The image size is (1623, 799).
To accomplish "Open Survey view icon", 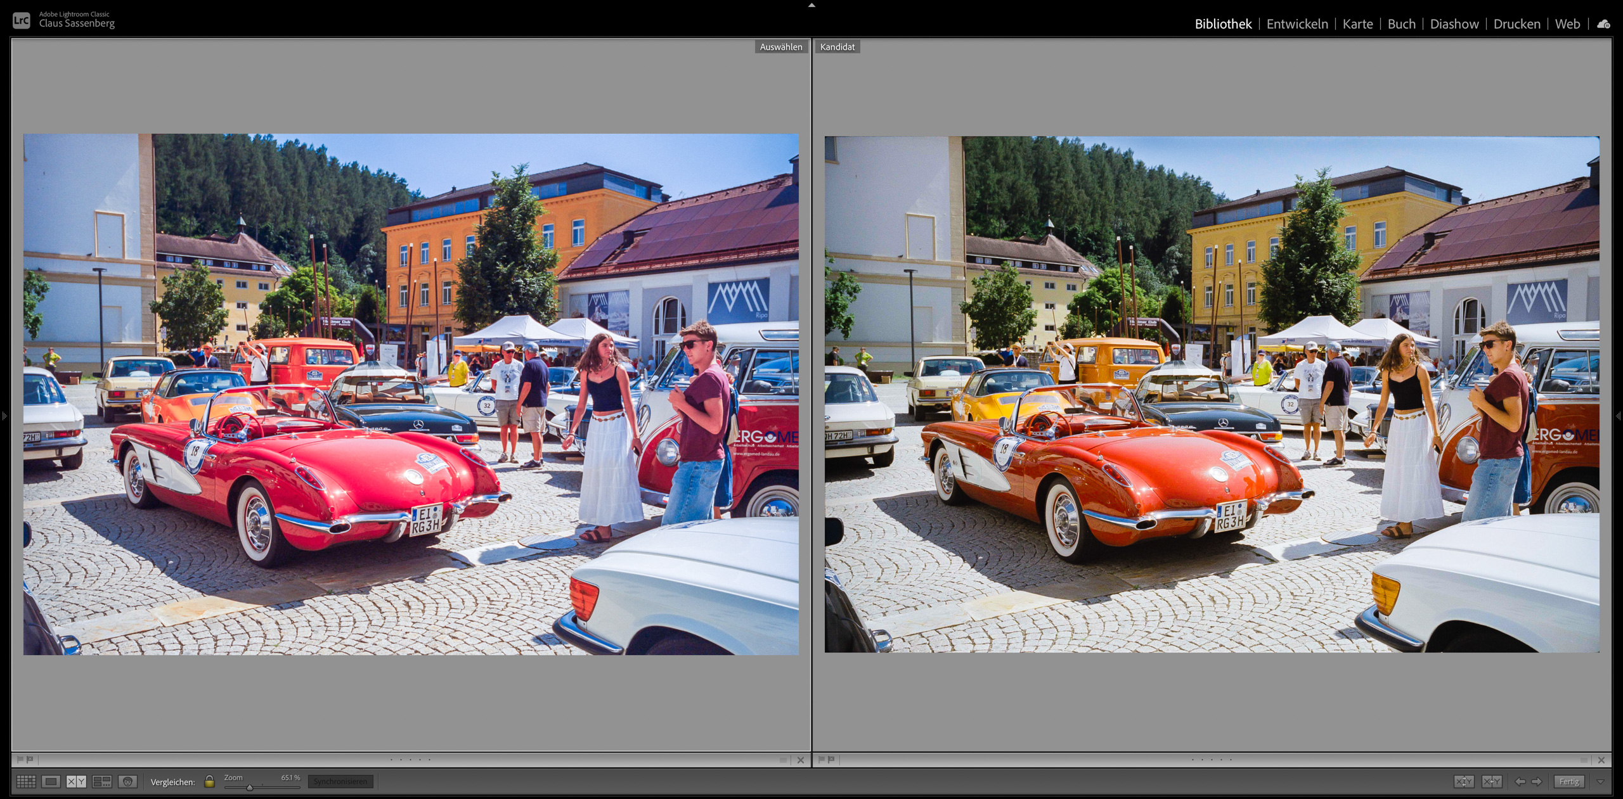I will (102, 781).
